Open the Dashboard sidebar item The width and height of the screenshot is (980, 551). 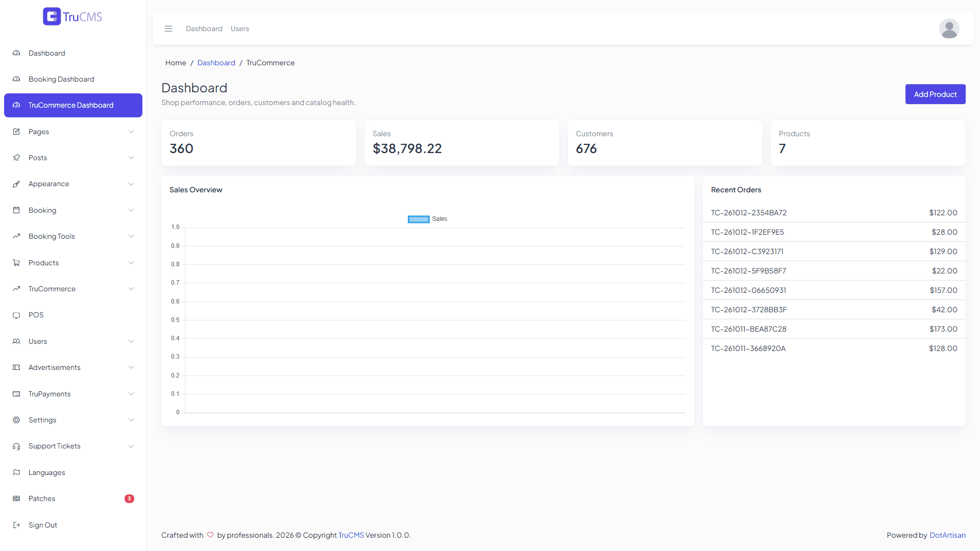[x=73, y=53]
